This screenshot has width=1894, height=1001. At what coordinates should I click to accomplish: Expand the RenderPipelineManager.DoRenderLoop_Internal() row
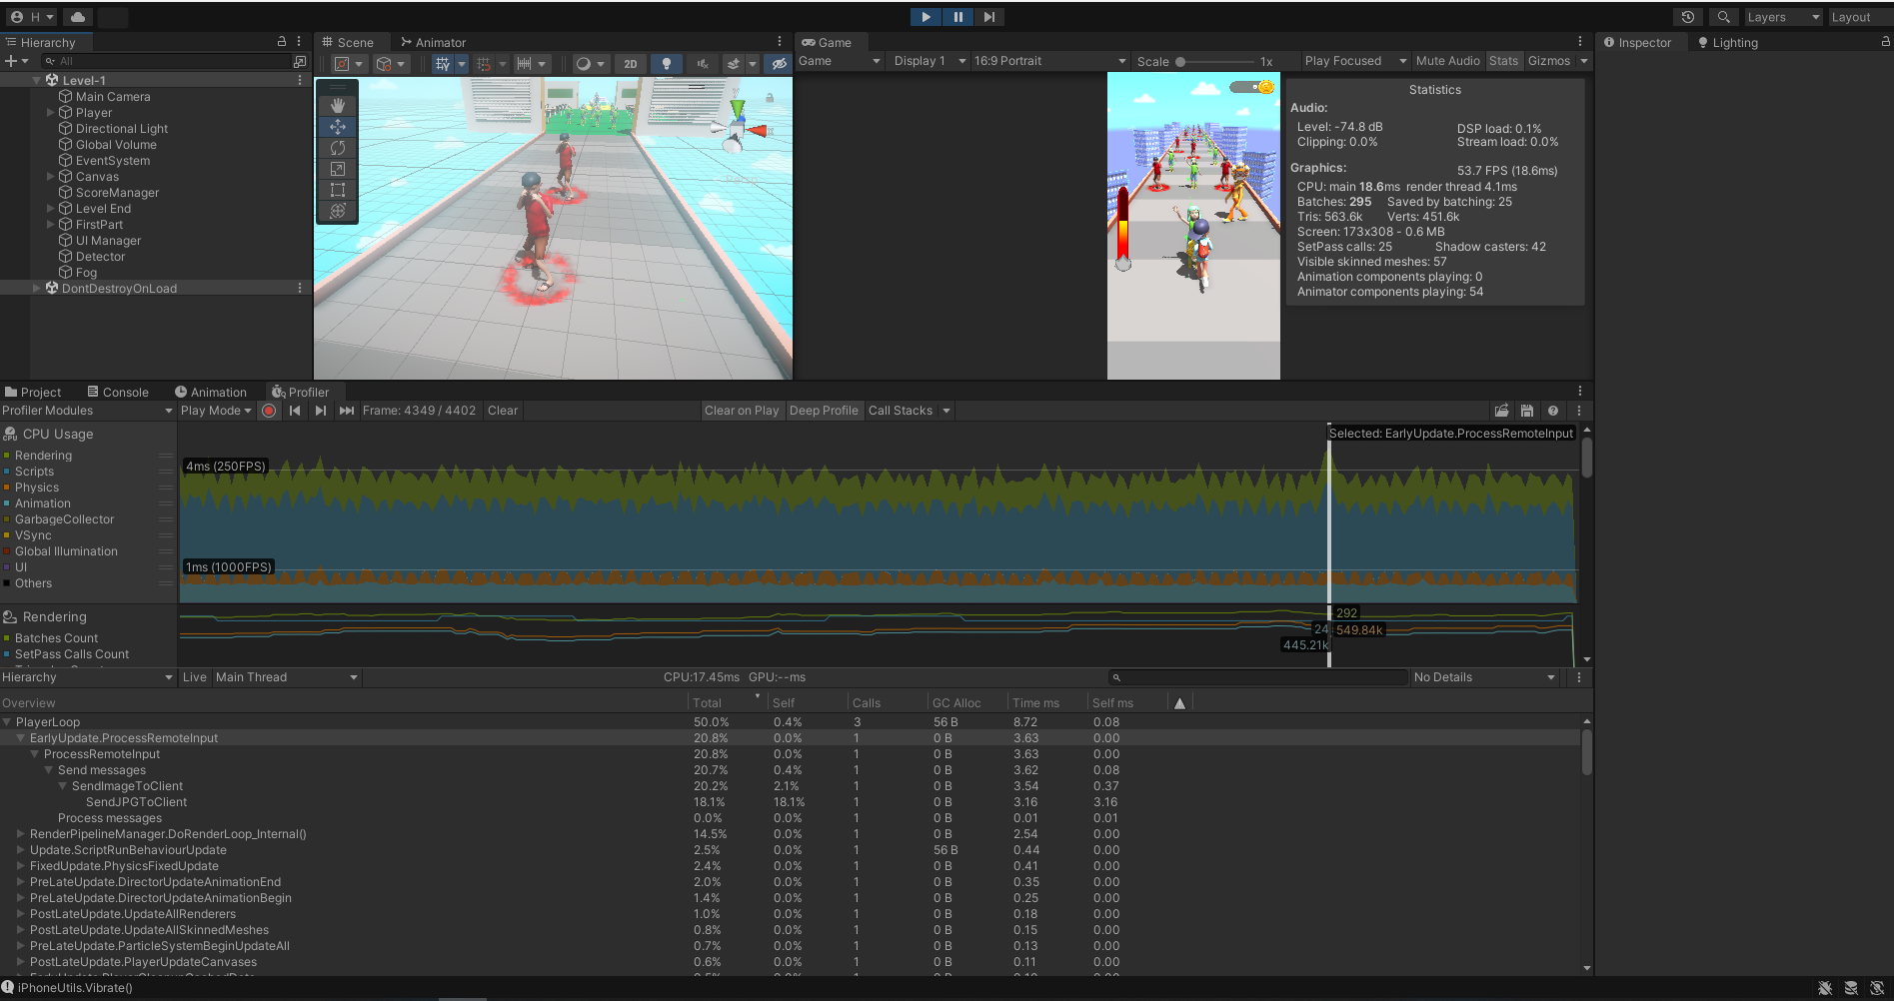(x=20, y=834)
